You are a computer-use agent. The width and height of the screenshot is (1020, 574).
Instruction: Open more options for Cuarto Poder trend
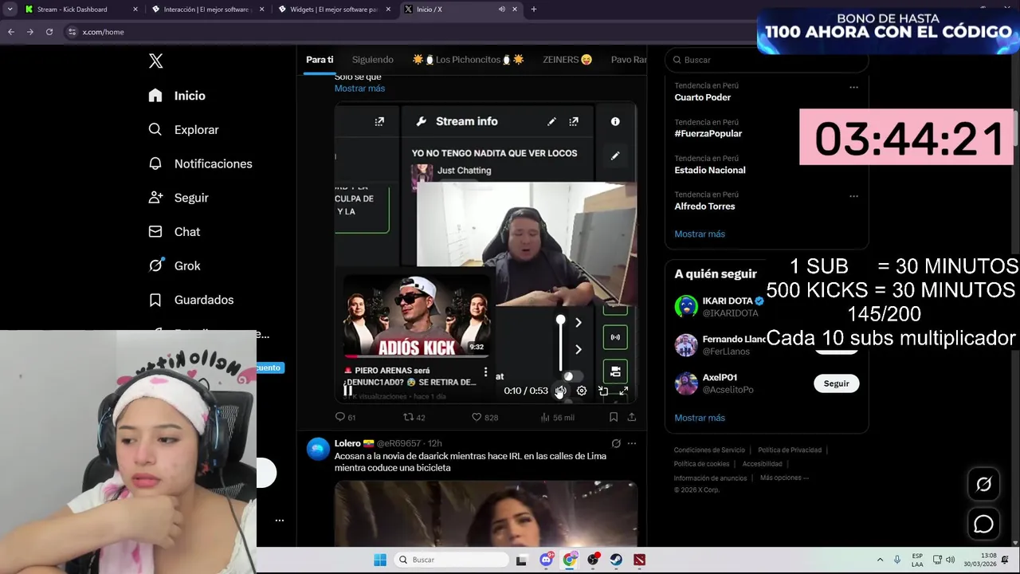(853, 87)
